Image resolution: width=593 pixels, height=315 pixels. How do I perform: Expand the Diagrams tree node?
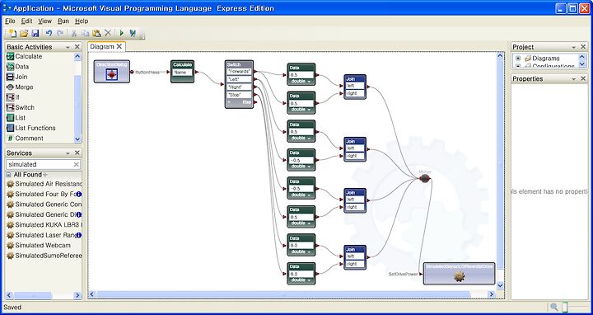(x=518, y=59)
